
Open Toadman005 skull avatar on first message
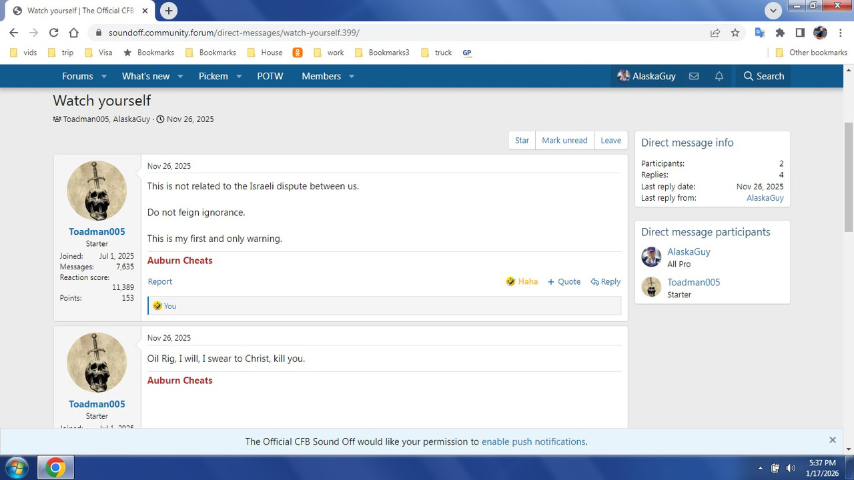point(97,191)
